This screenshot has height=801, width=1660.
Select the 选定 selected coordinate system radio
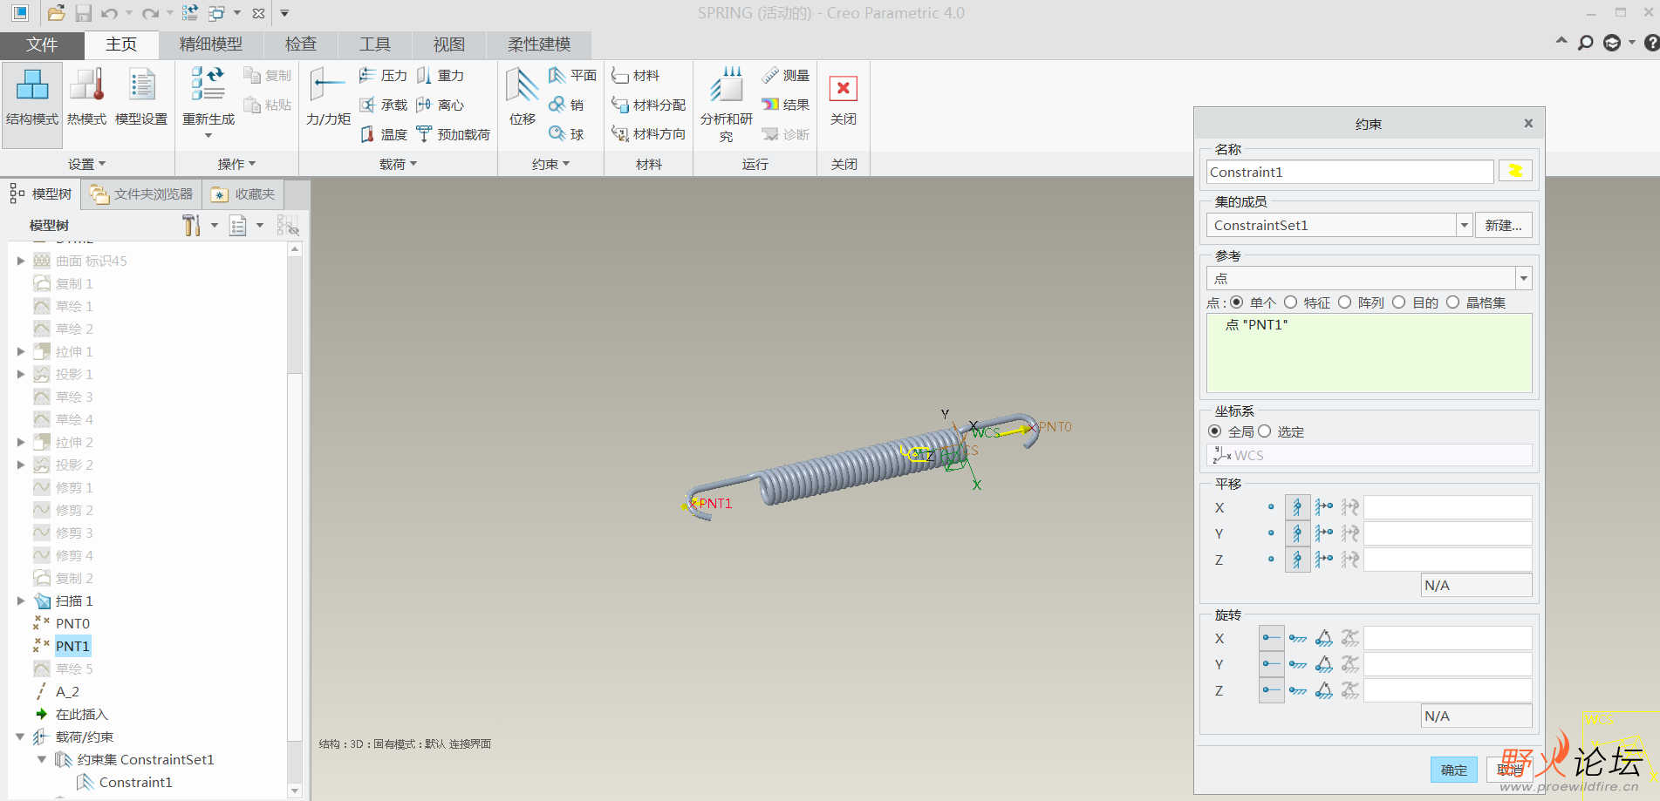click(x=1264, y=431)
